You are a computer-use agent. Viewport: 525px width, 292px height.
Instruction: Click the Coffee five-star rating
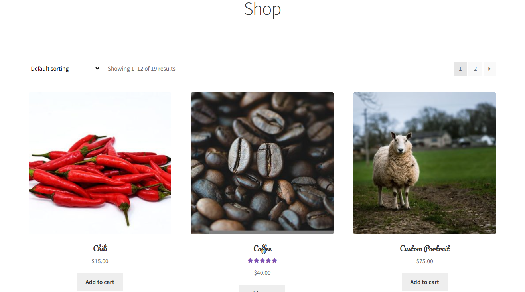pyautogui.click(x=262, y=260)
